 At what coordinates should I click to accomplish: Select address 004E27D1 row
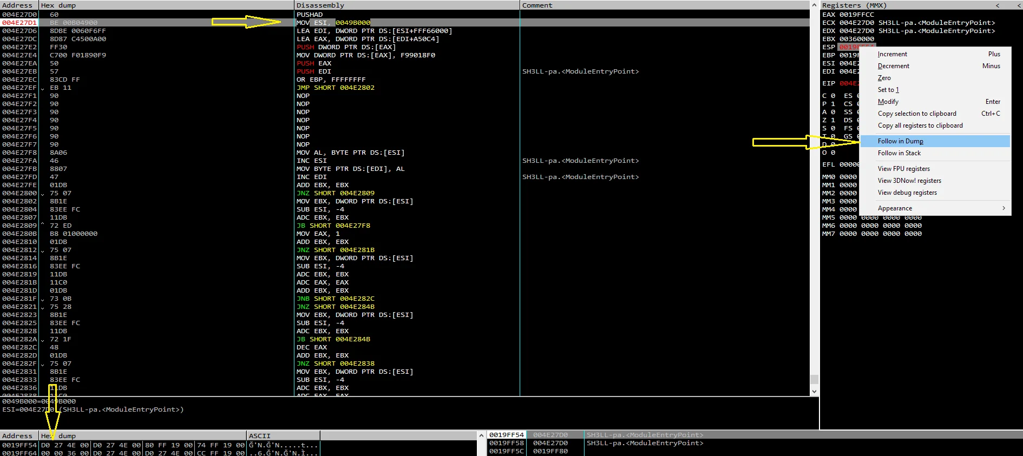(x=19, y=23)
